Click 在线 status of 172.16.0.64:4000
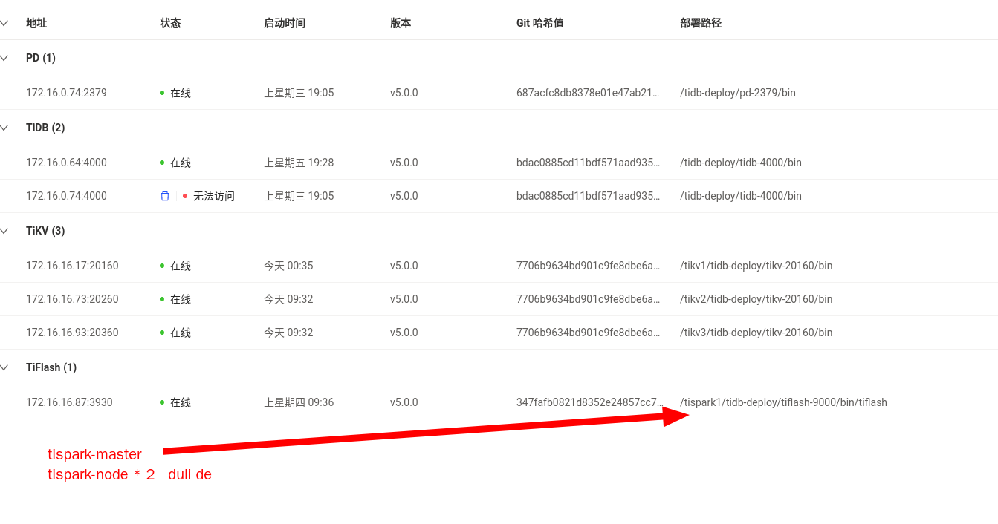This screenshot has height=524, width=998. 181,163
